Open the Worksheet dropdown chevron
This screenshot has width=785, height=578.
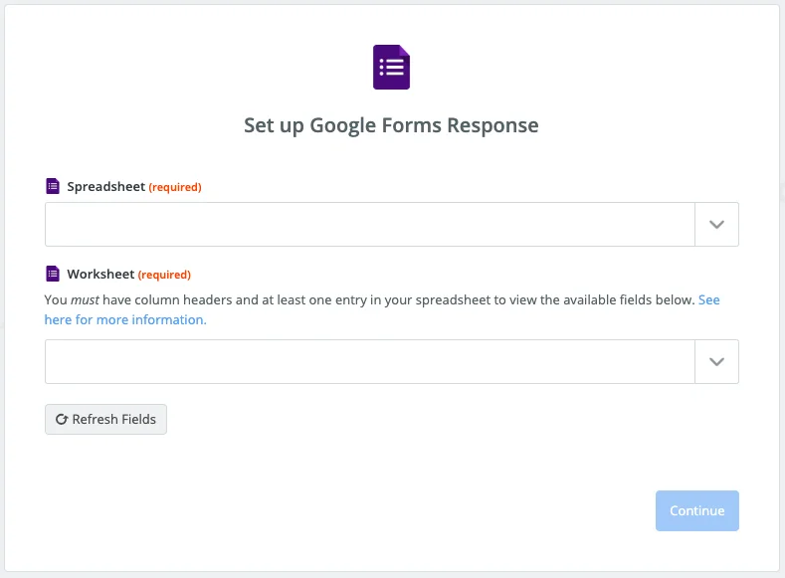[x=716, y=362]
